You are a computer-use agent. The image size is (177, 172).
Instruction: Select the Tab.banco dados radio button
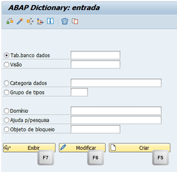pos(6,55)
